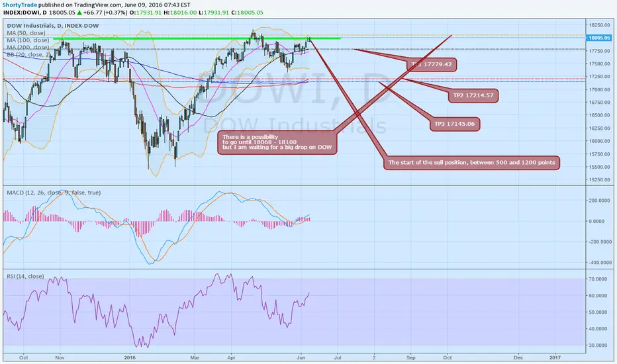This screenshot has width=617, height=364.
Task: Click the 16500.00 price axis label
Action: [x=599, y=115]
